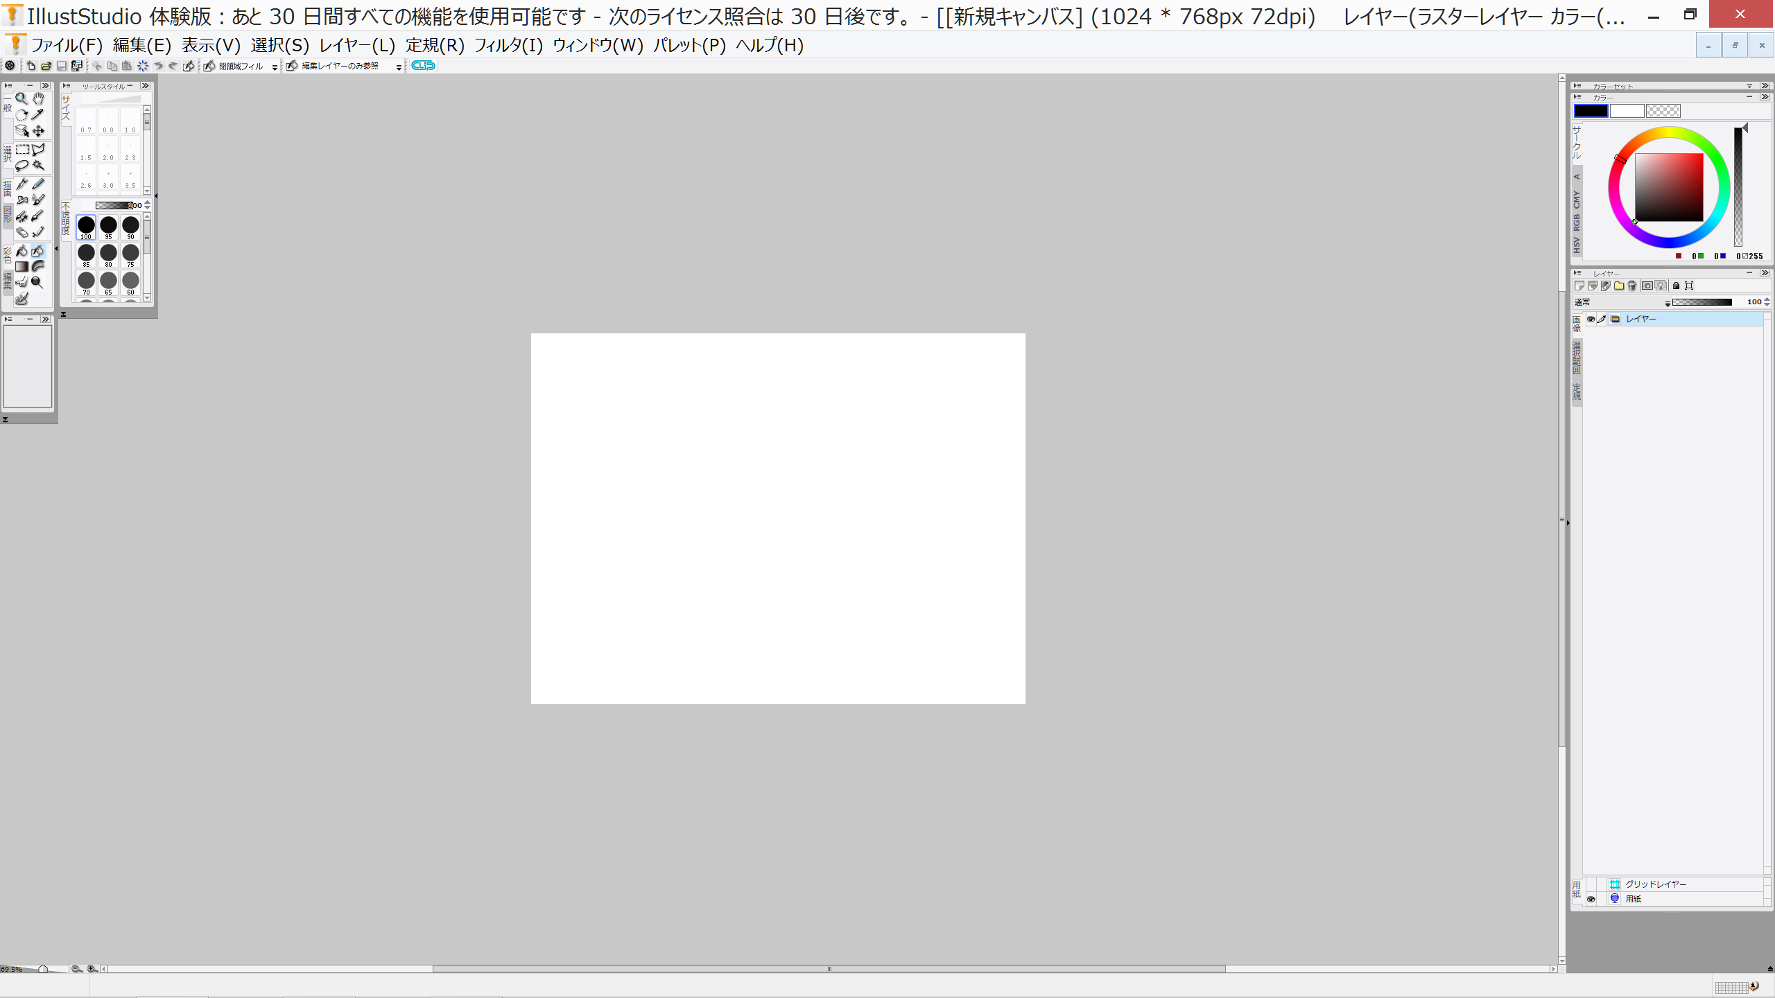Select the Lasso selection tool

21,166
